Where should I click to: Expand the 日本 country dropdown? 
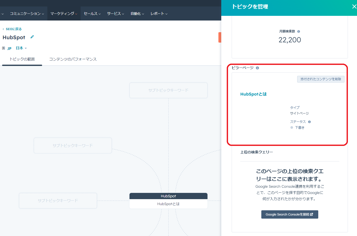[21, 48]
